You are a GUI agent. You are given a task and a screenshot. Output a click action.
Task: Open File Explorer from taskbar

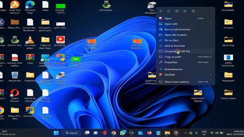[167, 133]
